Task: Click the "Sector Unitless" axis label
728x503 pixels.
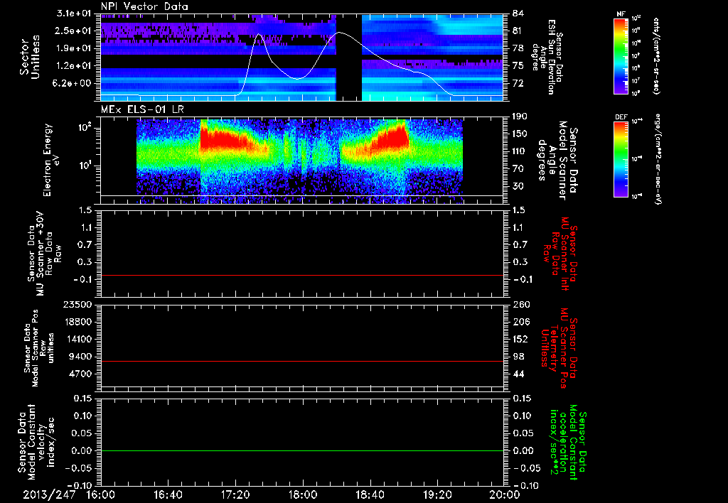Action: 30,57
